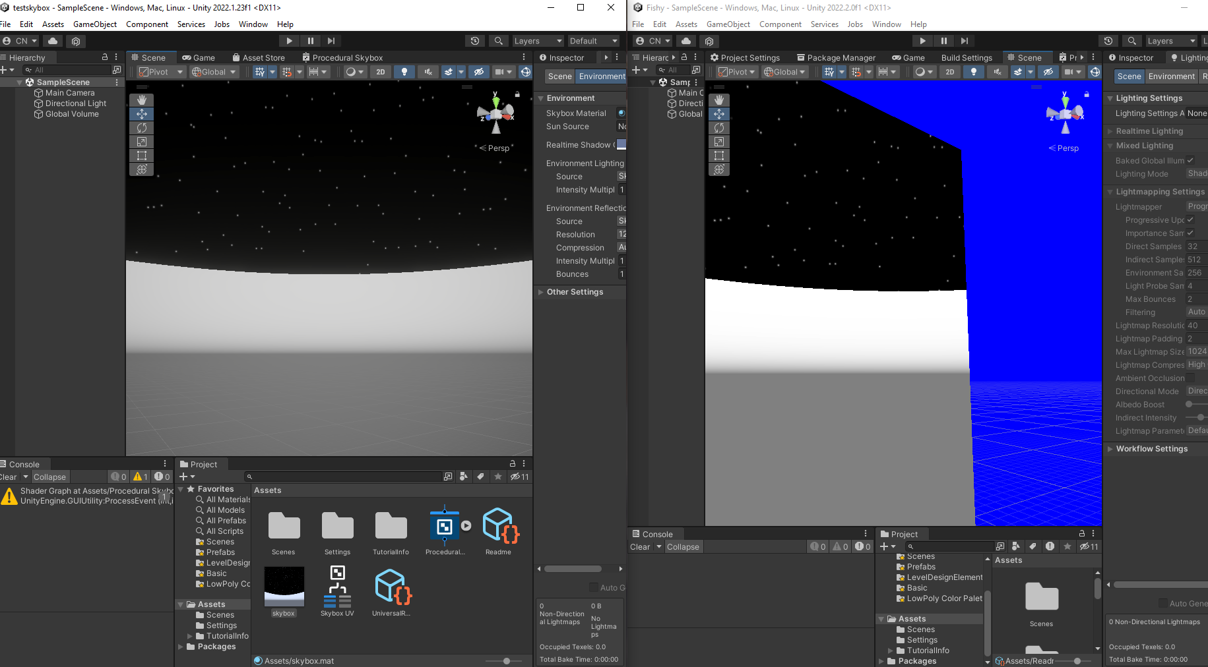Select the skybox material thumbnail

(284, 587)
